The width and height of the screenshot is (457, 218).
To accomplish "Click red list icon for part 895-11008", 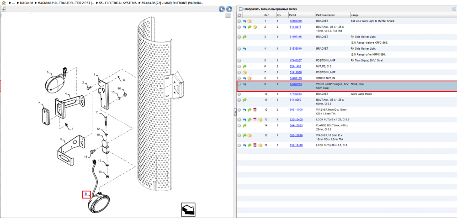I will [x=255, y=110].
